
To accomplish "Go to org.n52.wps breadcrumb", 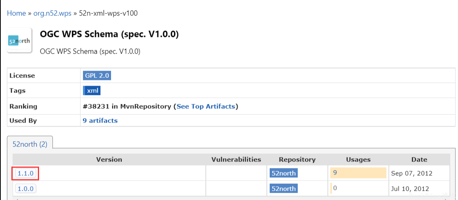I will click(52, 13).
